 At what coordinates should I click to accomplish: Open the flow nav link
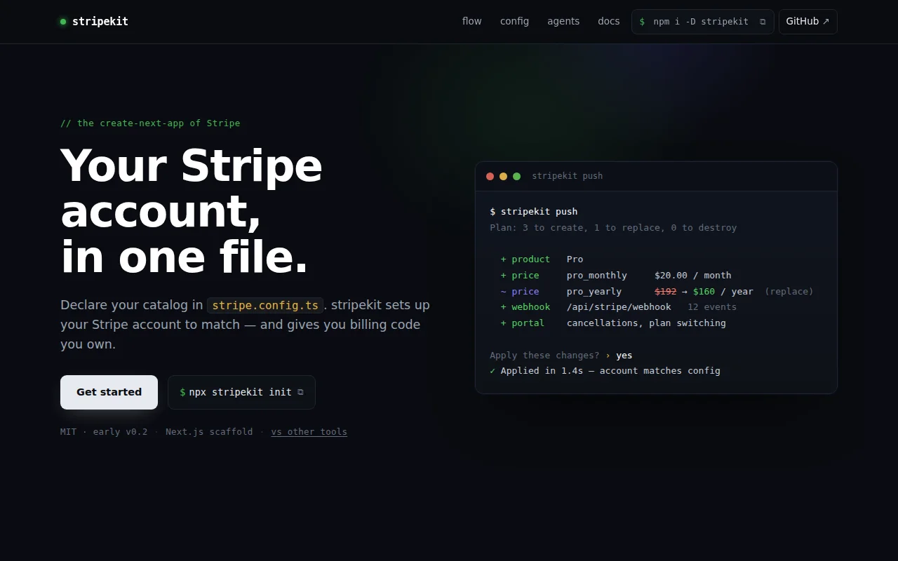(472, 21)
